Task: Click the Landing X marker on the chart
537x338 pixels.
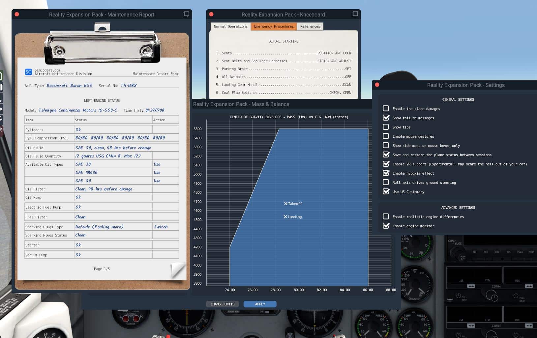Action: tap(285, 217)
